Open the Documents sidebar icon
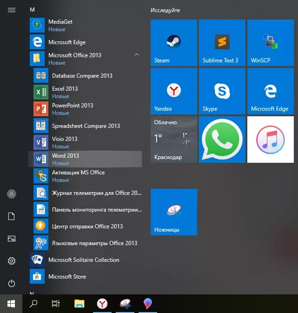 tap(12, 216)
